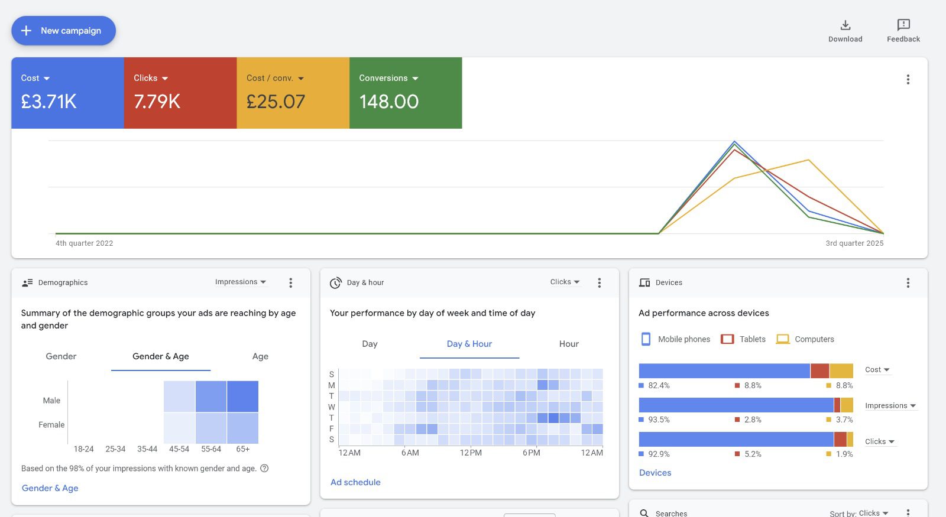Click the Searches magnifier icon
The height and width of the screenshot is (517, 946).
644,513
